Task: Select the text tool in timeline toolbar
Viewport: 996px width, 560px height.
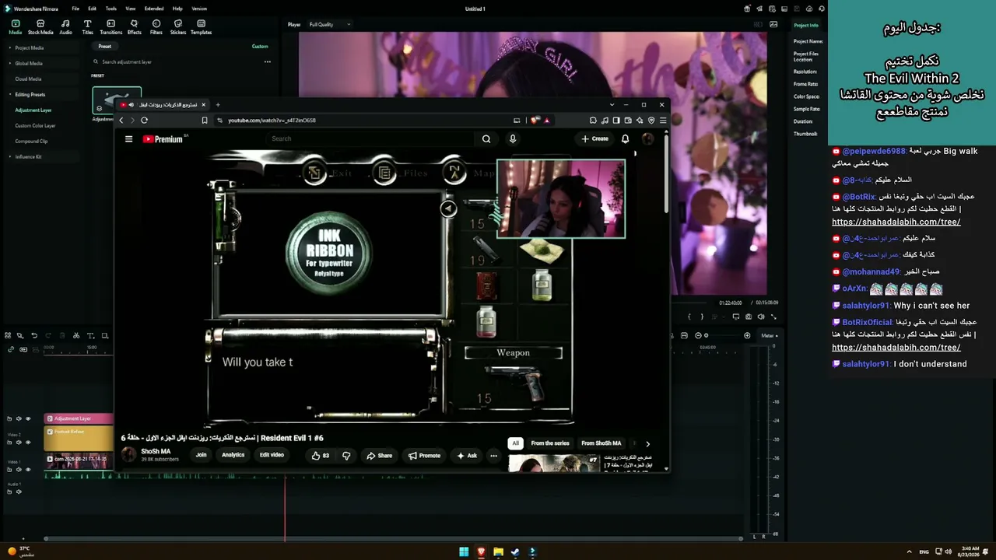Action: pyautogui.click(x=90, y=336)
